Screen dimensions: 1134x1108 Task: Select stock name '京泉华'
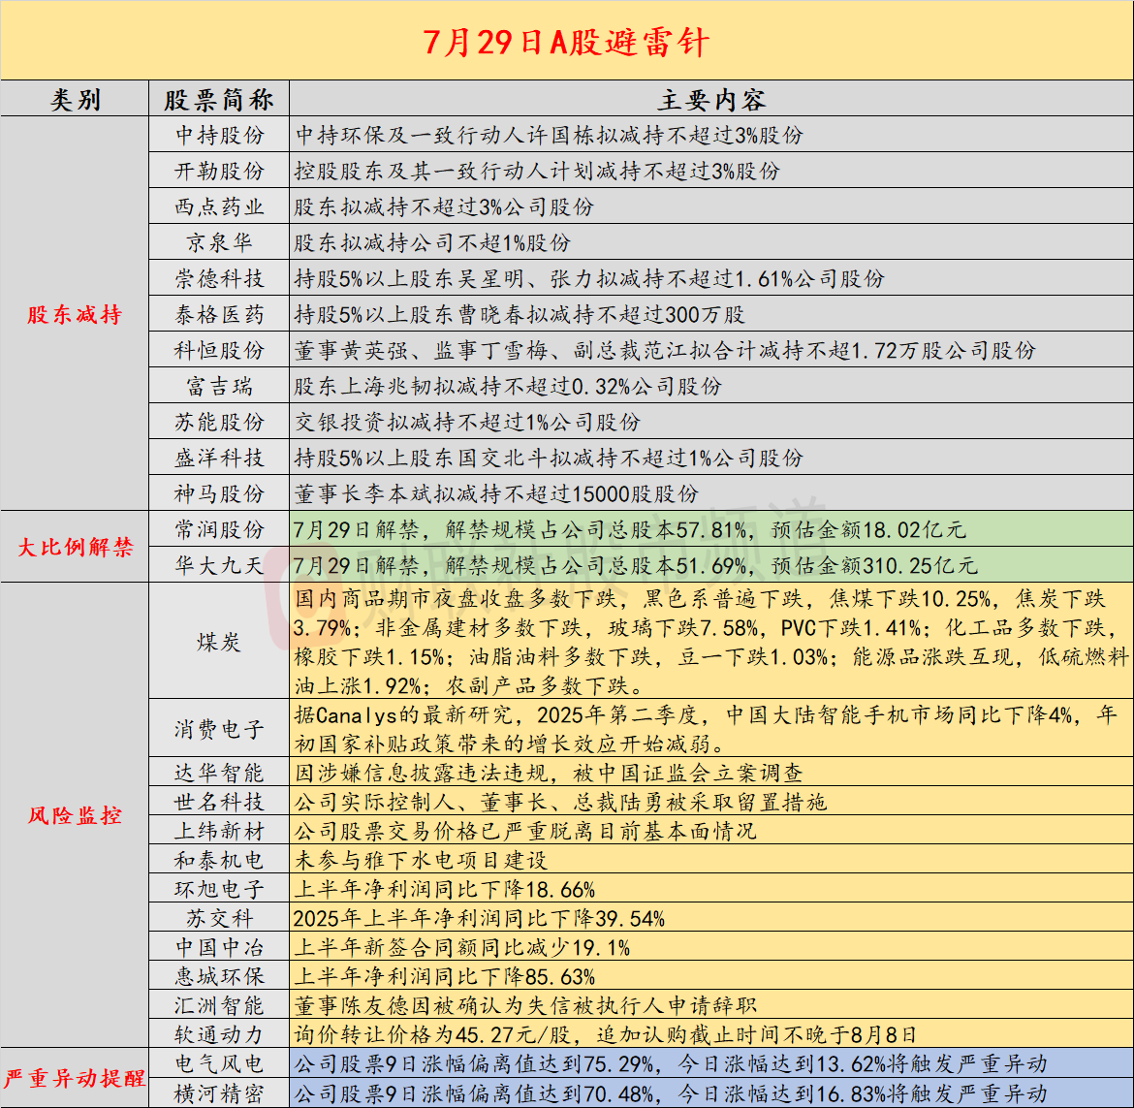pos(219,242)
